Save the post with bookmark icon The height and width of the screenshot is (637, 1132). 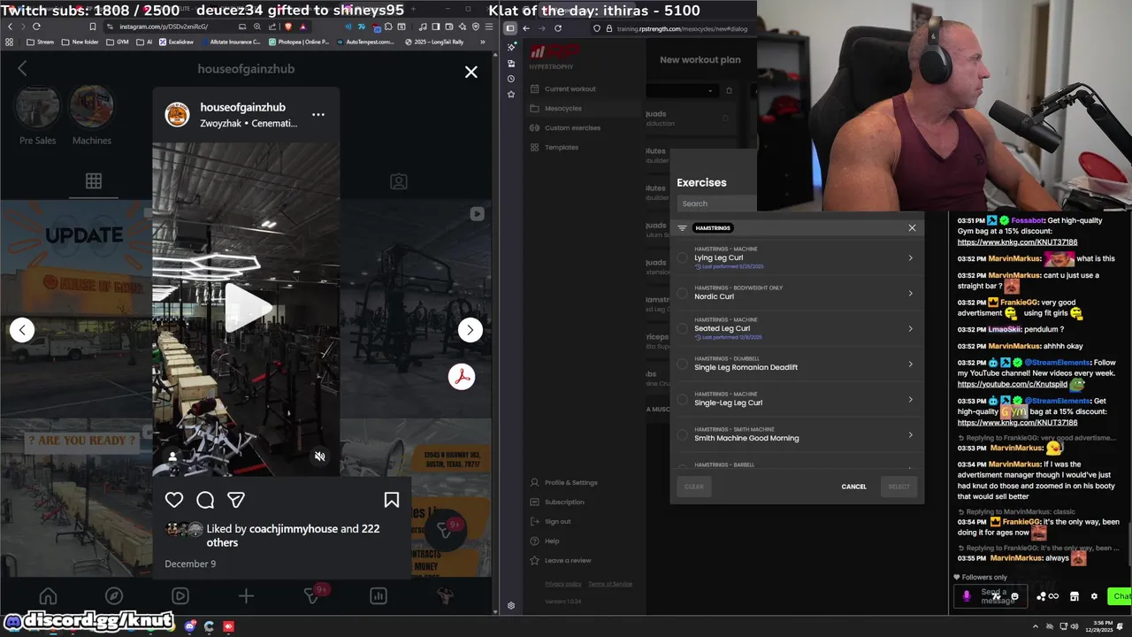[x=391, y=500]
